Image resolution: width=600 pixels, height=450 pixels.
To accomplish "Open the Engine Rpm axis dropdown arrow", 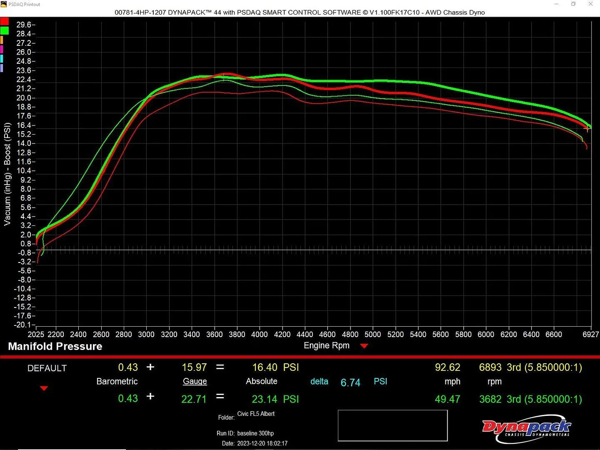I will tap(364, 346).
